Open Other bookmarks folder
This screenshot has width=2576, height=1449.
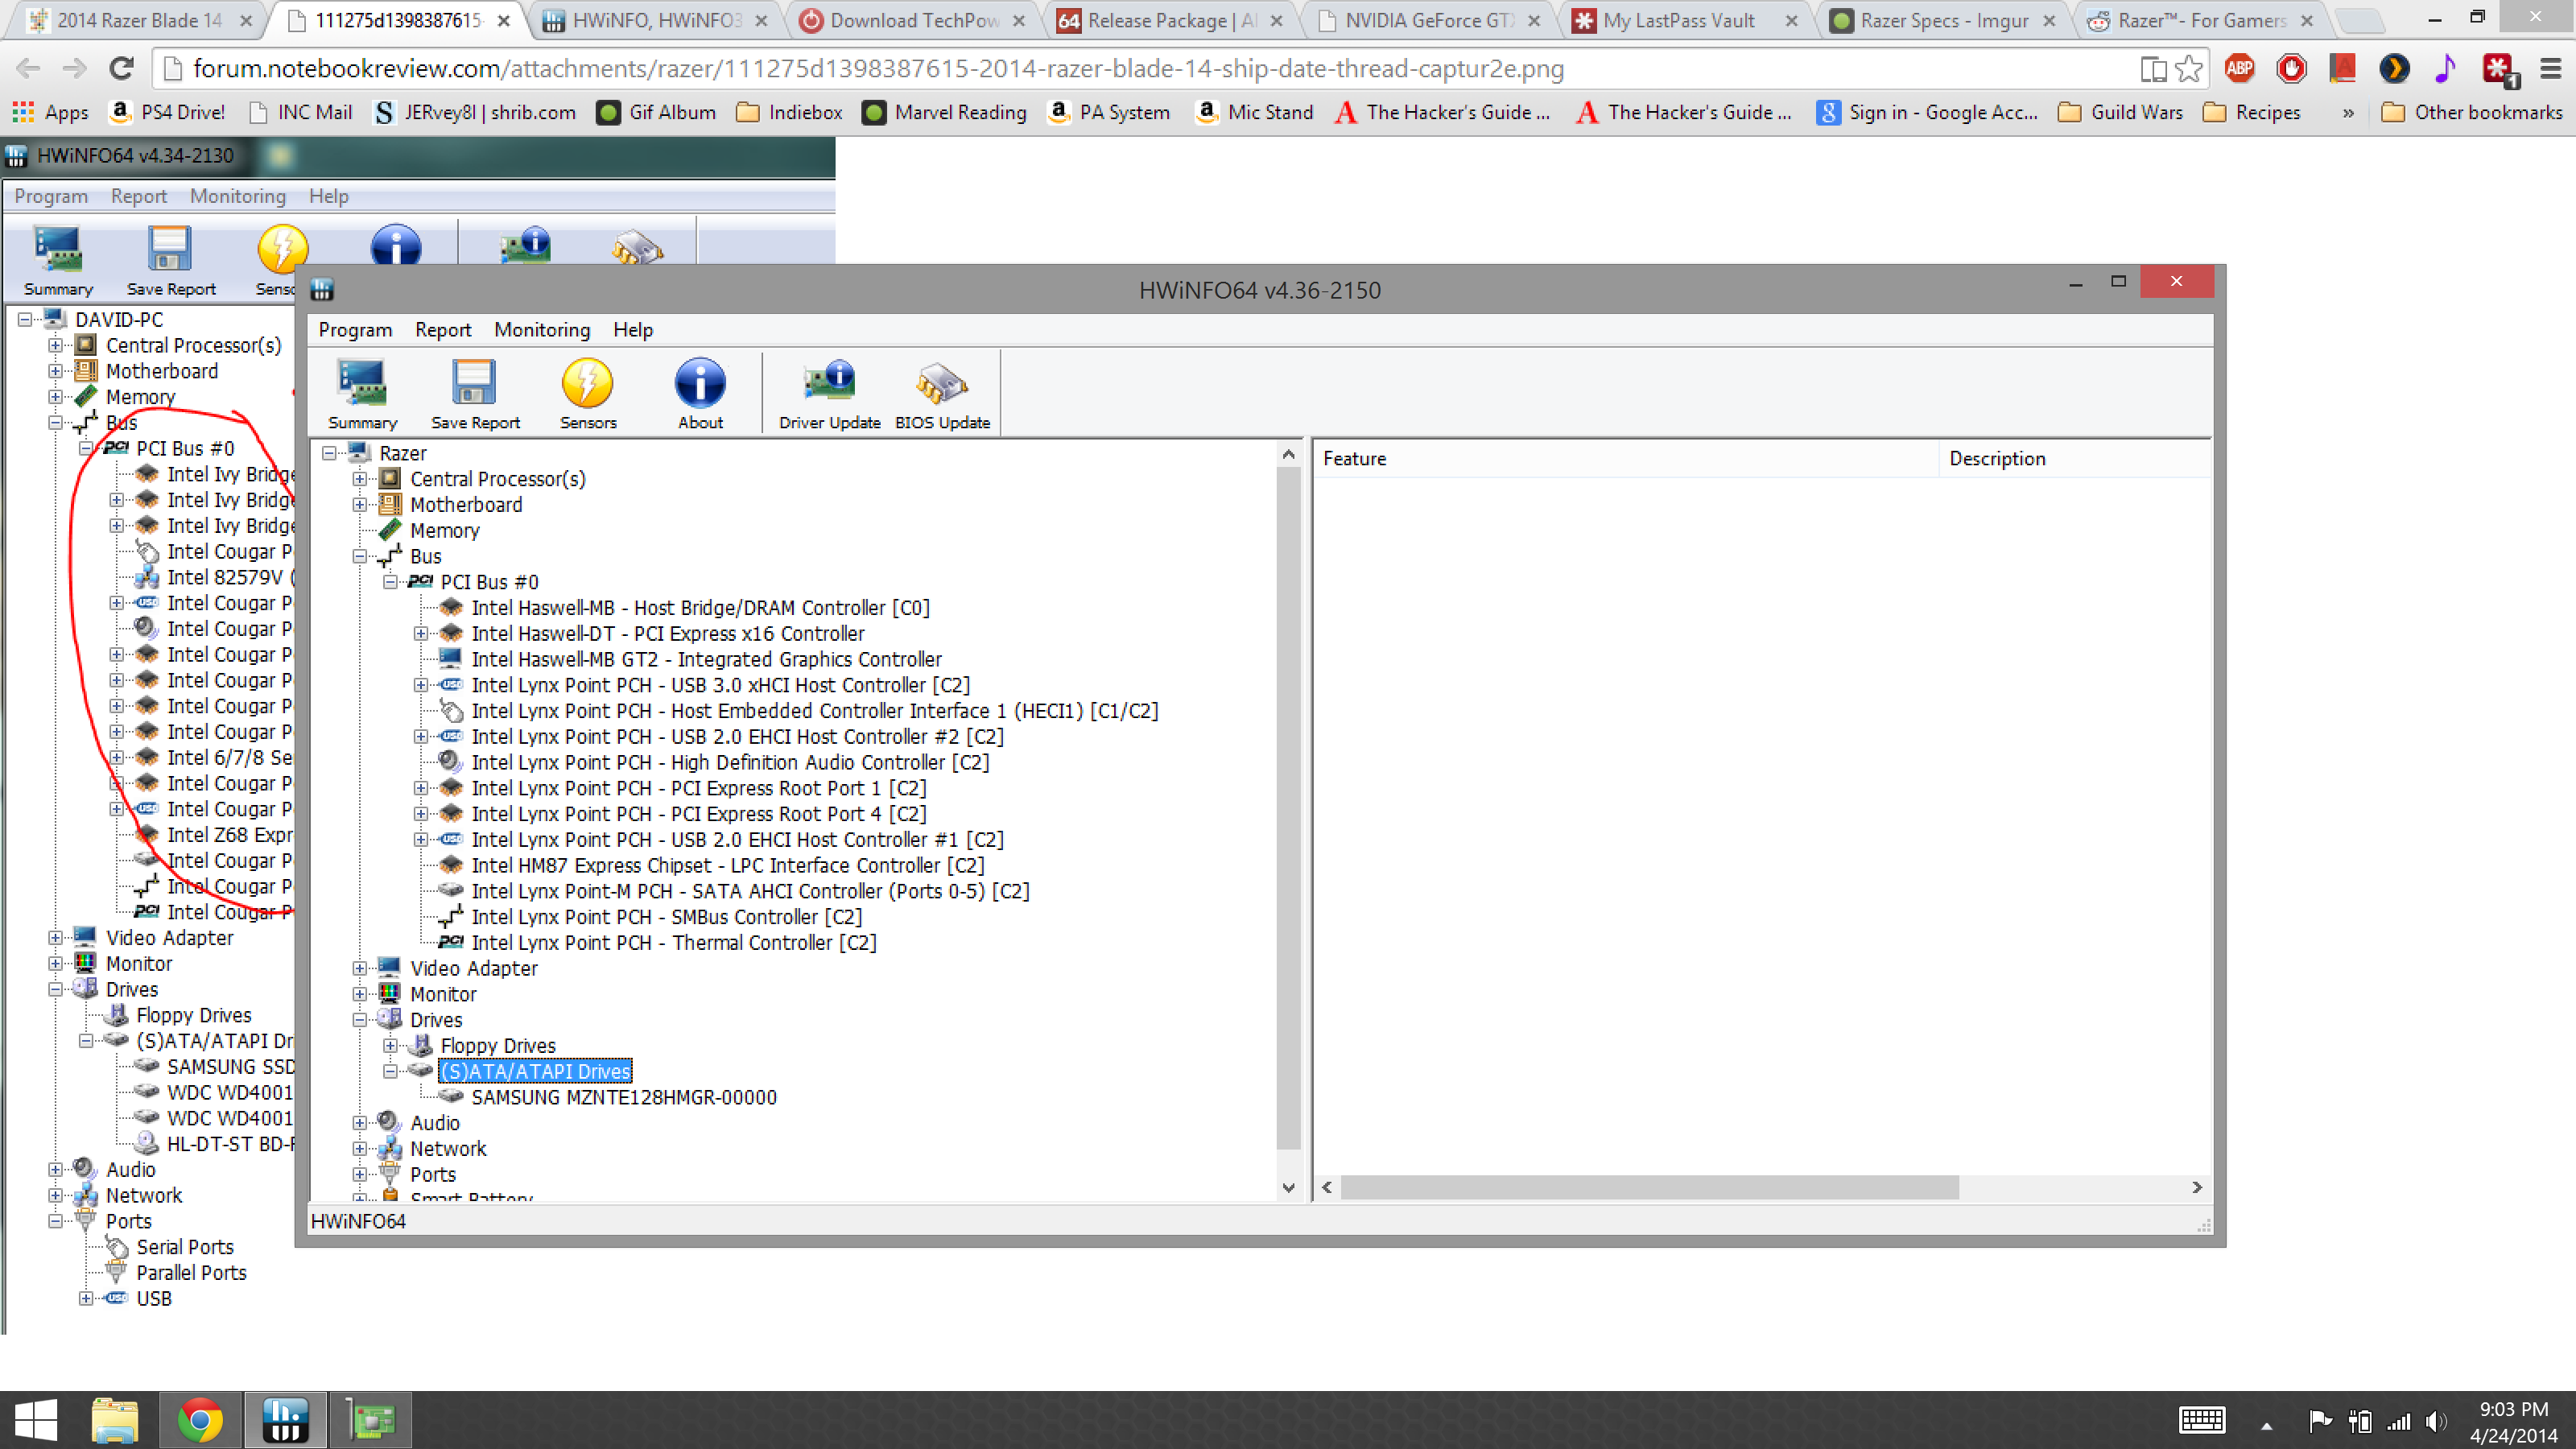(x=2472, y=112)
